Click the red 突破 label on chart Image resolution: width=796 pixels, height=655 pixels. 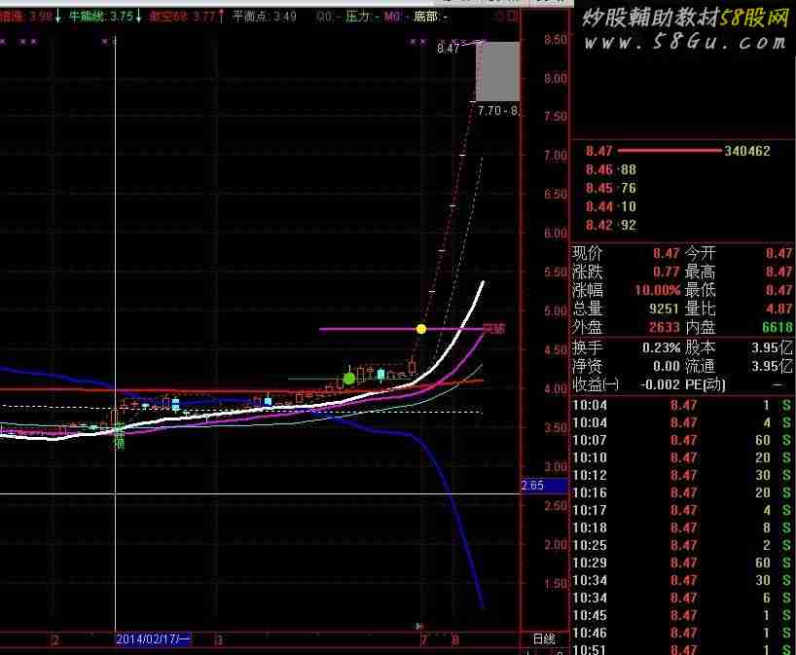click(493, 329)
